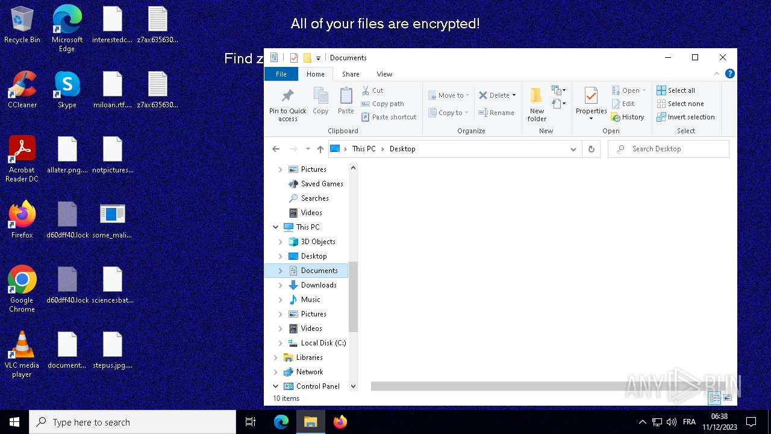Switch to the View ribbon tab

384,74
